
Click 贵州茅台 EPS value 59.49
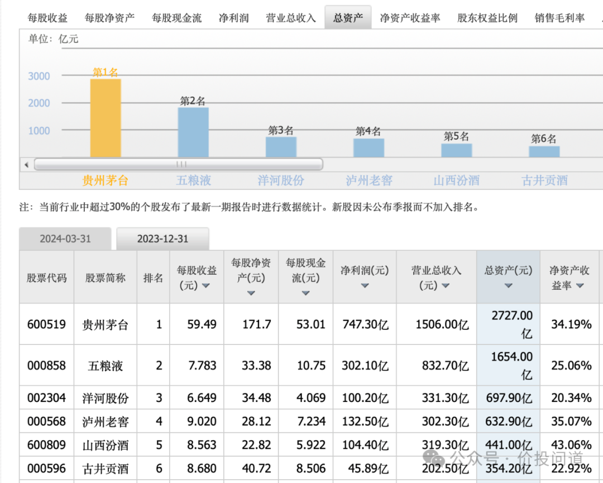202,324
